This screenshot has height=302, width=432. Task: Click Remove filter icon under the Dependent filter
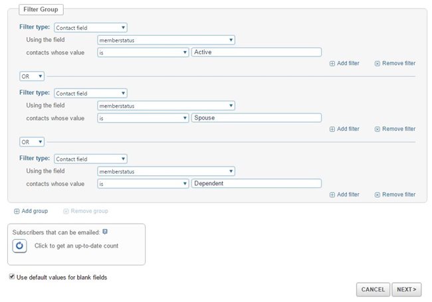pos(378,194)
